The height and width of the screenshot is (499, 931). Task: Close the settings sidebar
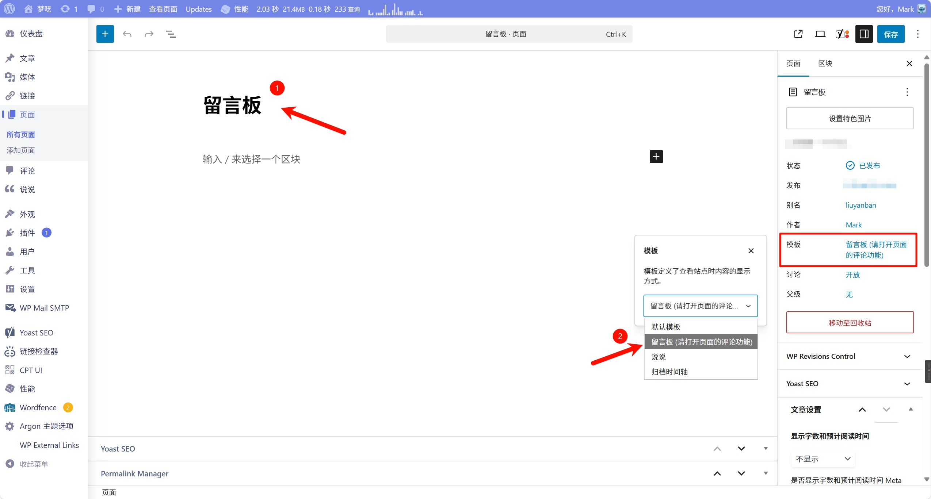(x=909, y=64)
